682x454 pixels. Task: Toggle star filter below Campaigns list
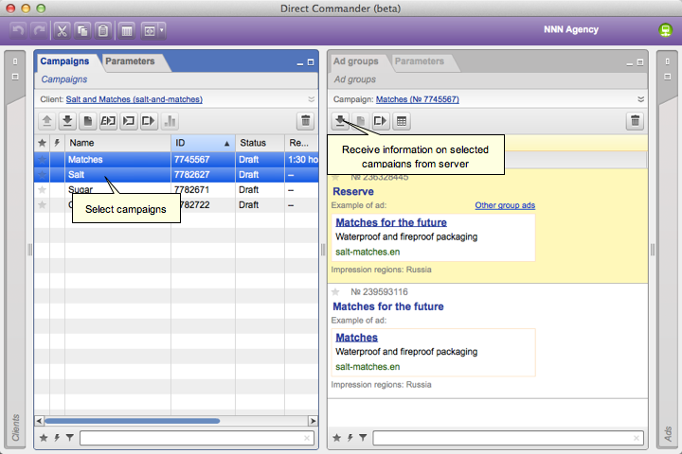pyautogui.click(x=44, y=438)
